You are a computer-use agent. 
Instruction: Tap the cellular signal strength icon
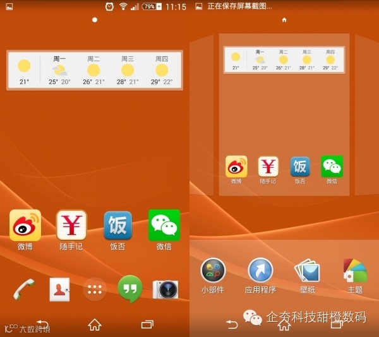135,6
